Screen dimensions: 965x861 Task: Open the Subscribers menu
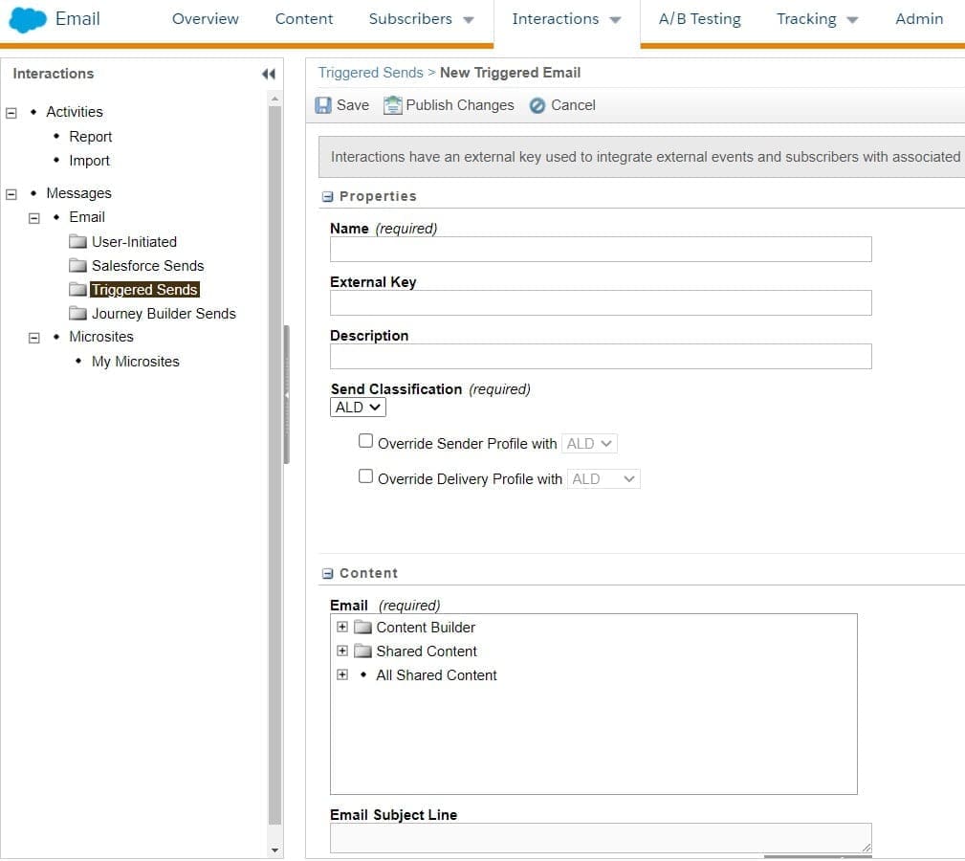coord(421,19)
